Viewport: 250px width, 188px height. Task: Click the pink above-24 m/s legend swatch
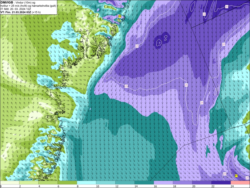click(x=240, y=183)
